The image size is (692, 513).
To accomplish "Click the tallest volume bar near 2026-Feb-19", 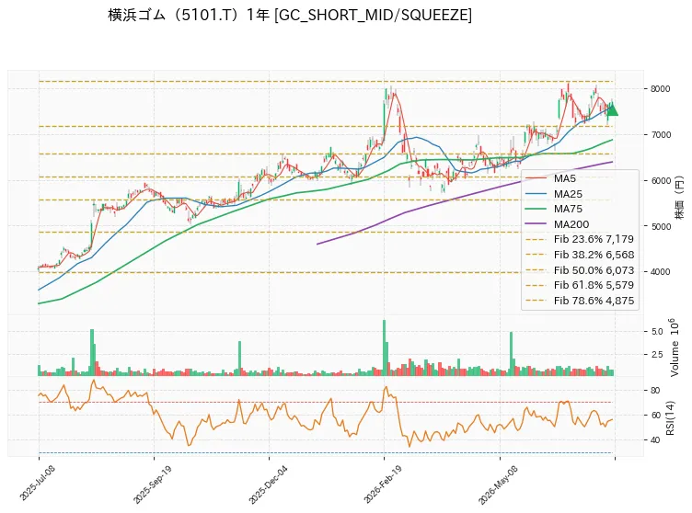I will [x=384, y=348].
